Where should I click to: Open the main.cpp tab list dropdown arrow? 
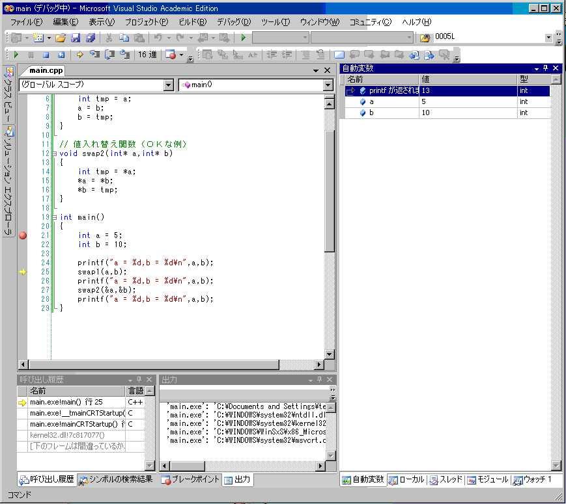[316, 71]
